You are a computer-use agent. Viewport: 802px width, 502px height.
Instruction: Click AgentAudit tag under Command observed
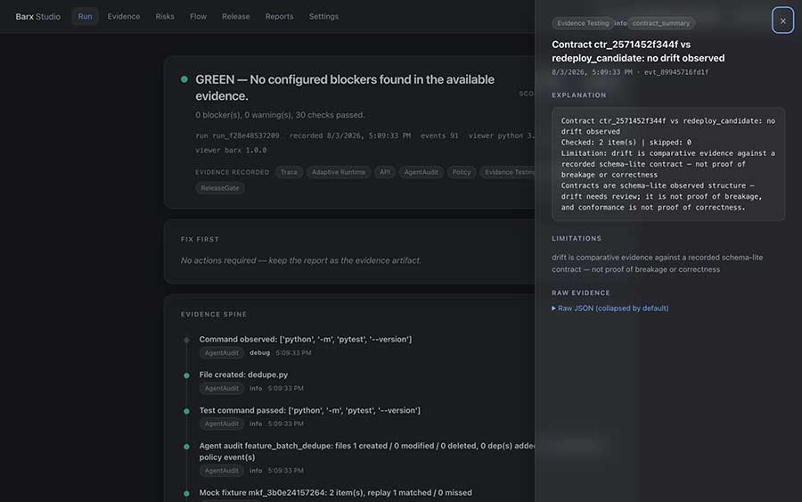[222, 353]
